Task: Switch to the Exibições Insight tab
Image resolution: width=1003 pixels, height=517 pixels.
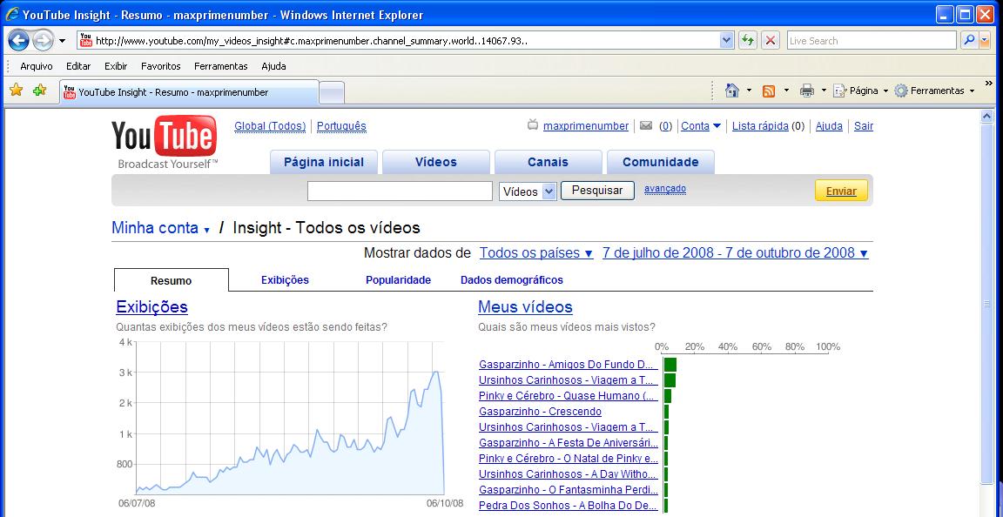Action: coord(285,279)
